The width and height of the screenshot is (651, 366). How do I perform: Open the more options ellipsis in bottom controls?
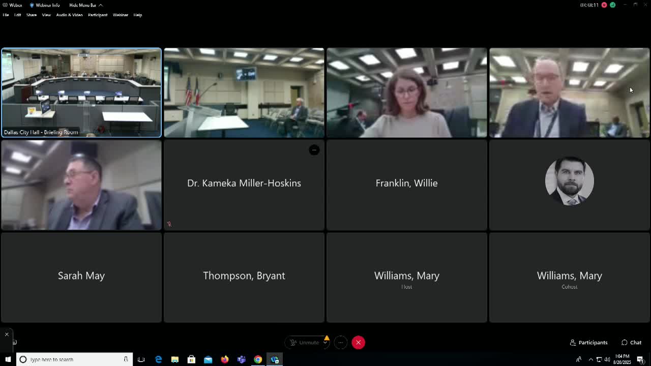point(341,343)
